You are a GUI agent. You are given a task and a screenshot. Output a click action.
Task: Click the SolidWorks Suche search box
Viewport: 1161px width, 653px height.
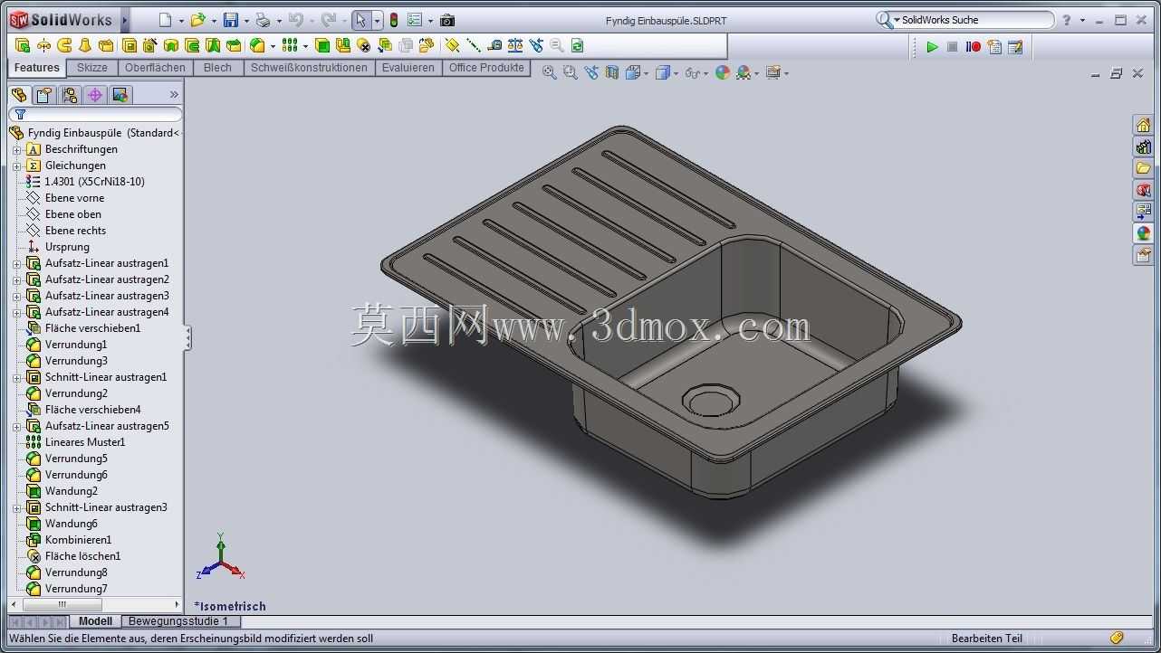(964, 20)
